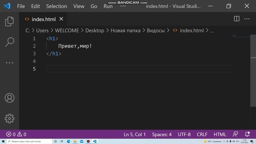Open the Edit menu
The width and height of the screenshot is (256, 144).
point(36,6)
